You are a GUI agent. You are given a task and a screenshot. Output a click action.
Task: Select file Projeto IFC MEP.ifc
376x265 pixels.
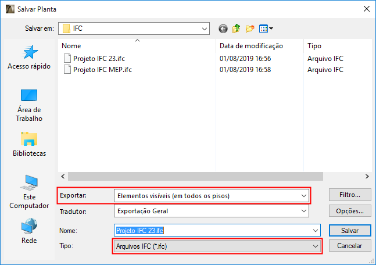pos(102,70)
